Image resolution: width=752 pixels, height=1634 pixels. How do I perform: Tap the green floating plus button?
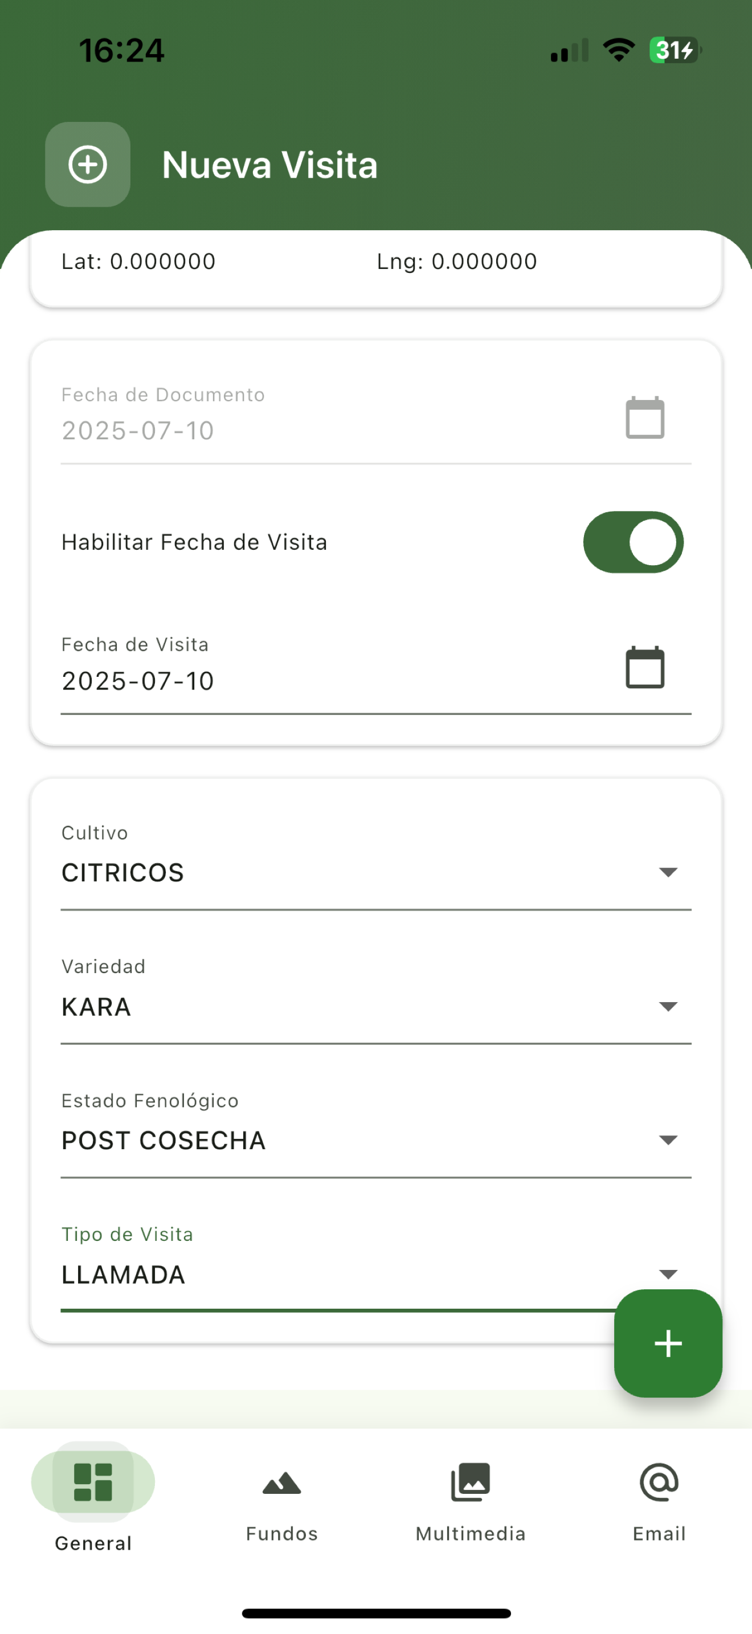click(x=668, y=1343)
